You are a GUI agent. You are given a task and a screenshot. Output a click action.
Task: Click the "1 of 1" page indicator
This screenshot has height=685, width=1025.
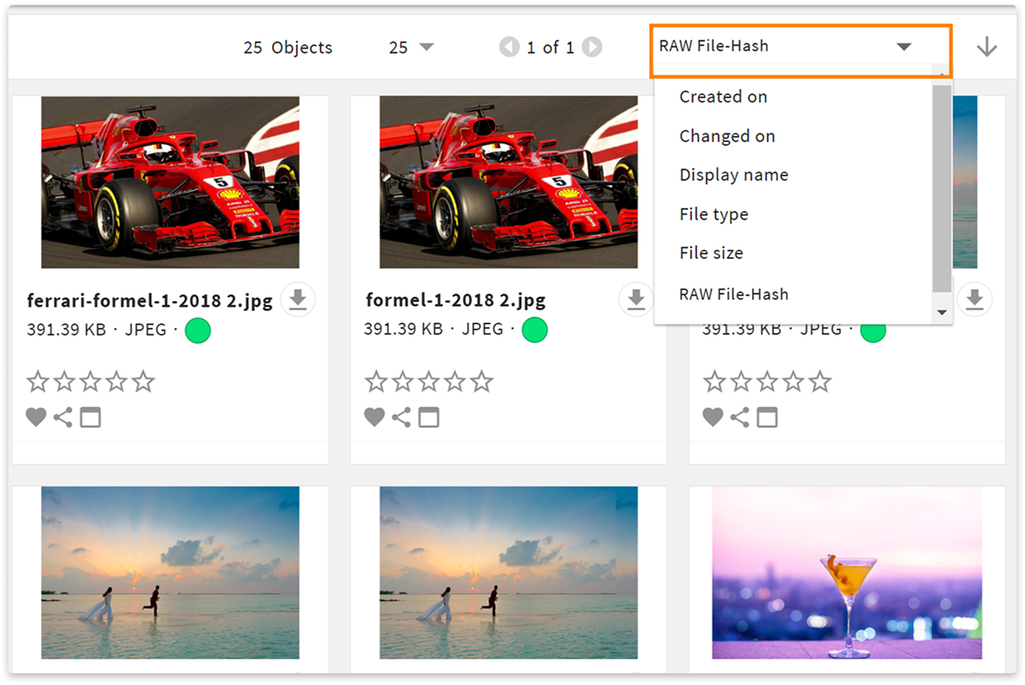[x=550, y=48]
